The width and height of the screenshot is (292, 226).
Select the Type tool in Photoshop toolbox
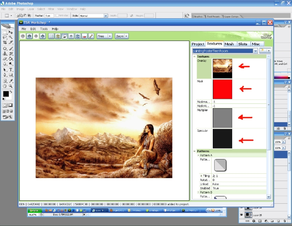(11, 69)
